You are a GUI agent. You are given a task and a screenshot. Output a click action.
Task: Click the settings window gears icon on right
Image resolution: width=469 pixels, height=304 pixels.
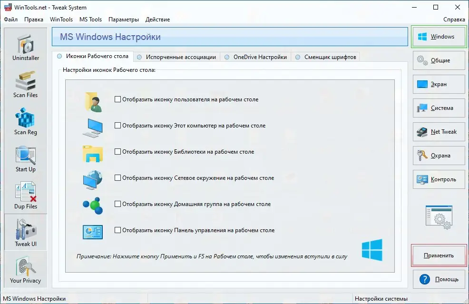(439, 217)
